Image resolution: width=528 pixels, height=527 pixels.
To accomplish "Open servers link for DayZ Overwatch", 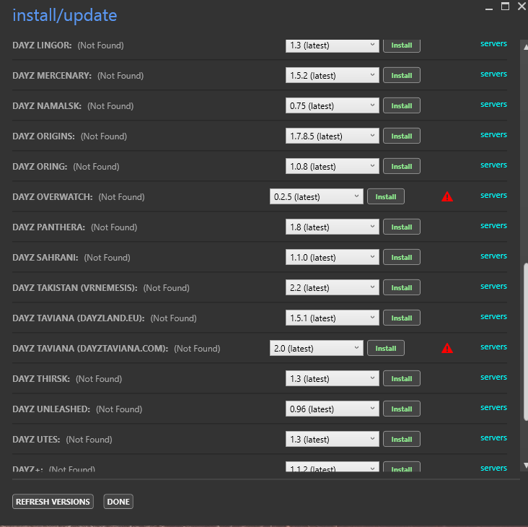I will (x=493, y=195).
